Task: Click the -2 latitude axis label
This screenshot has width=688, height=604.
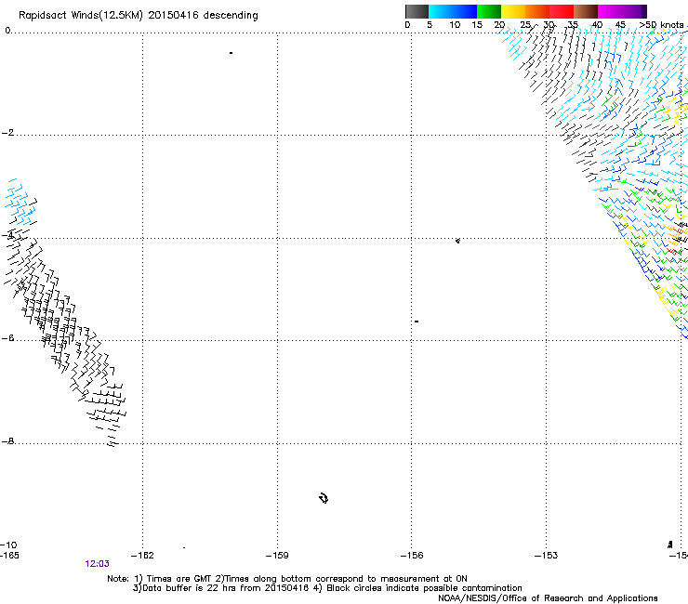Action: pyautogui.click(x=7, y=133)
